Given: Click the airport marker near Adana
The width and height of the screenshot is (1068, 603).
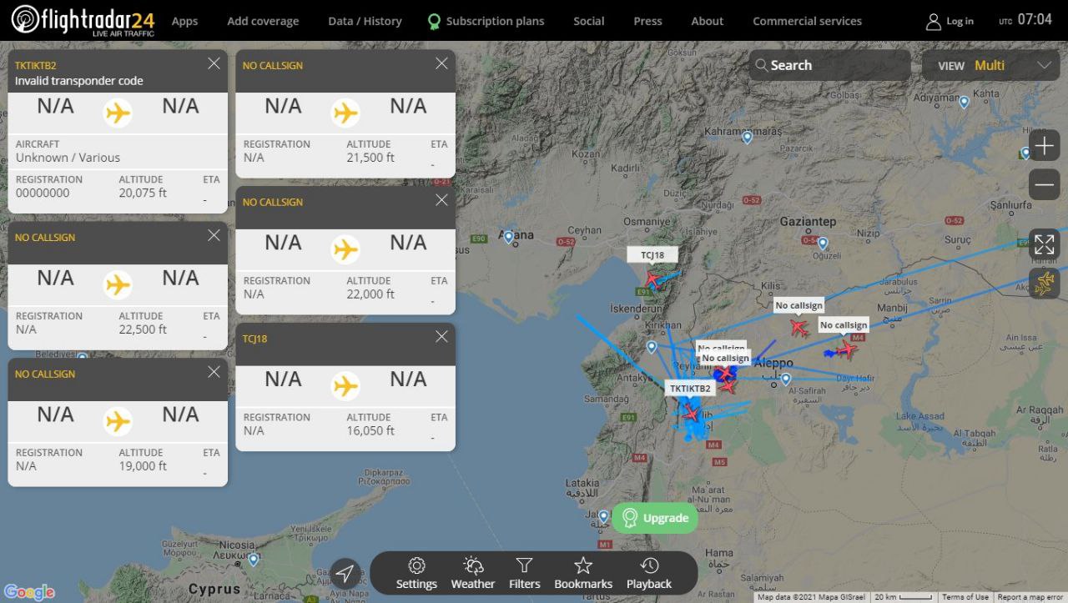Looking at the screenshot, I should 509,237.
